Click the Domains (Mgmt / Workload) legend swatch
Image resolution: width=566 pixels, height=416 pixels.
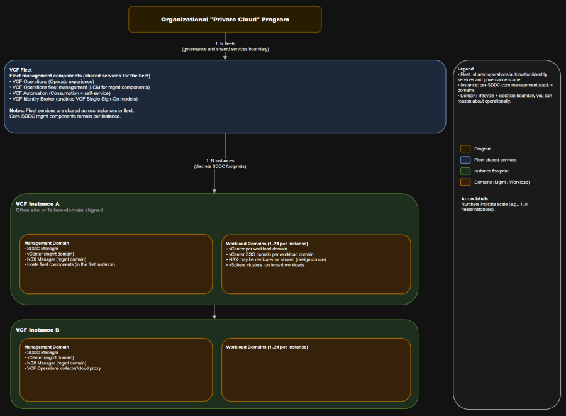[465, 183]
